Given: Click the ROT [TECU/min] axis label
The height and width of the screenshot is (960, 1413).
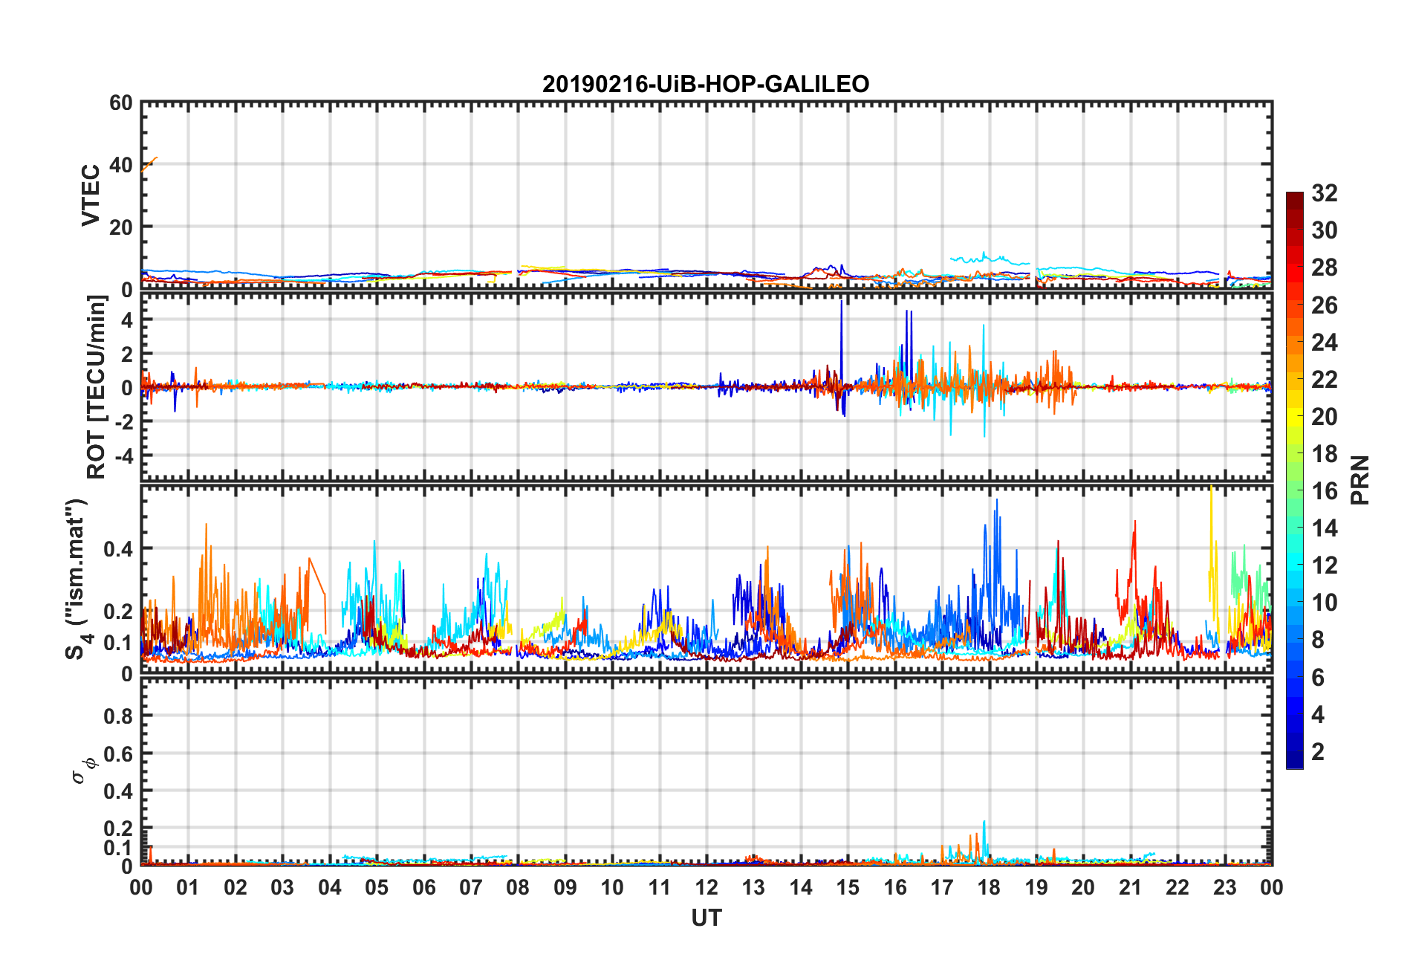Looking at the screenshot, I should (97, 387).
